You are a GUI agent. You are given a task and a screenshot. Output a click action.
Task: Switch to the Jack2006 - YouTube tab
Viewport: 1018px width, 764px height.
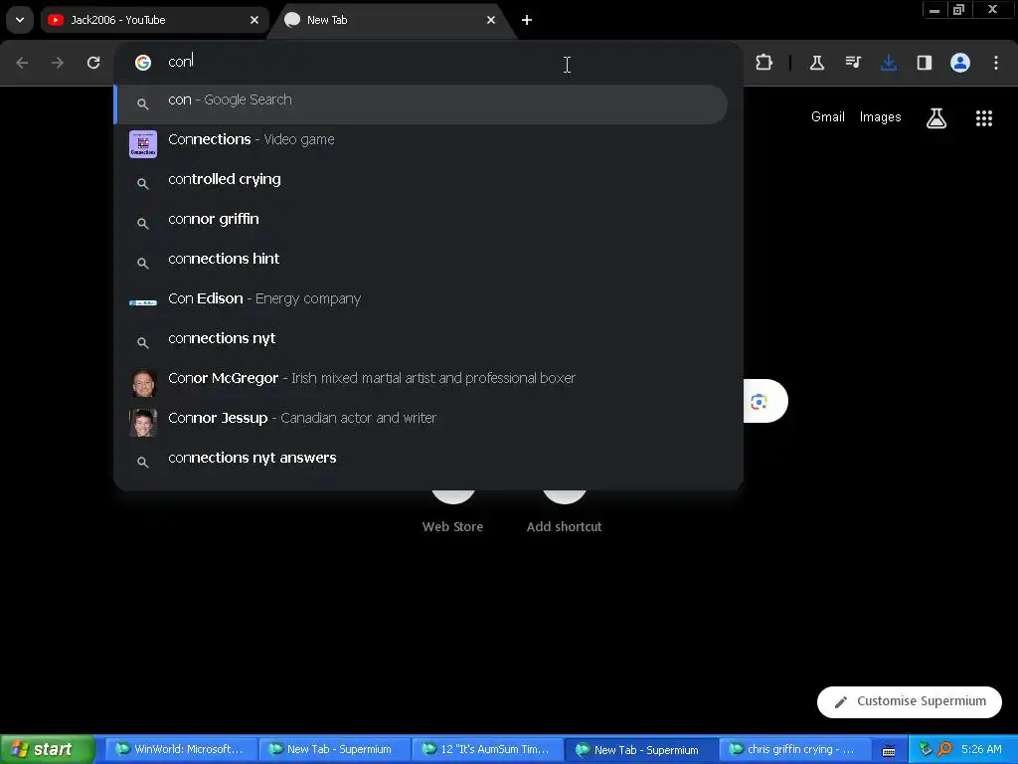(x=154, y=20)
